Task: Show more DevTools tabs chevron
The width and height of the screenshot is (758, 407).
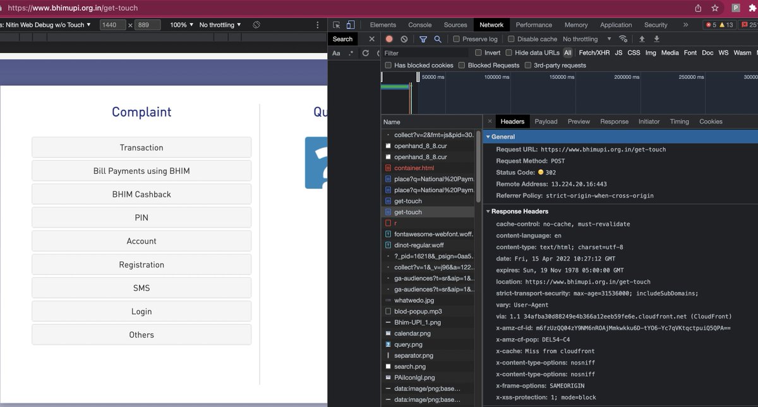Action: pyautogui.click(x=685, y=25)
